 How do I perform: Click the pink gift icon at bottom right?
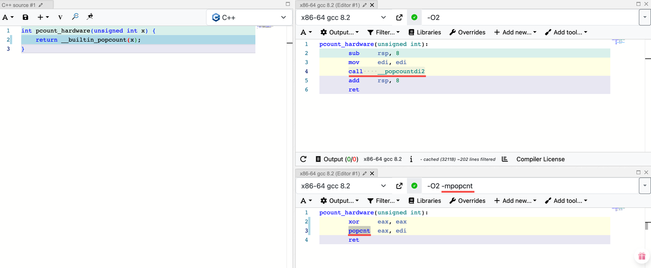click(x=642, y=256)
